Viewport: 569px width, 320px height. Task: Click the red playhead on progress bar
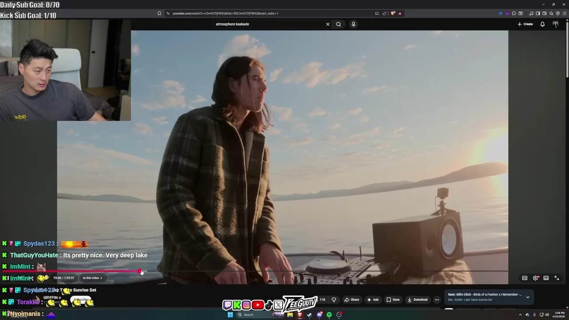(x=140, y=271)
